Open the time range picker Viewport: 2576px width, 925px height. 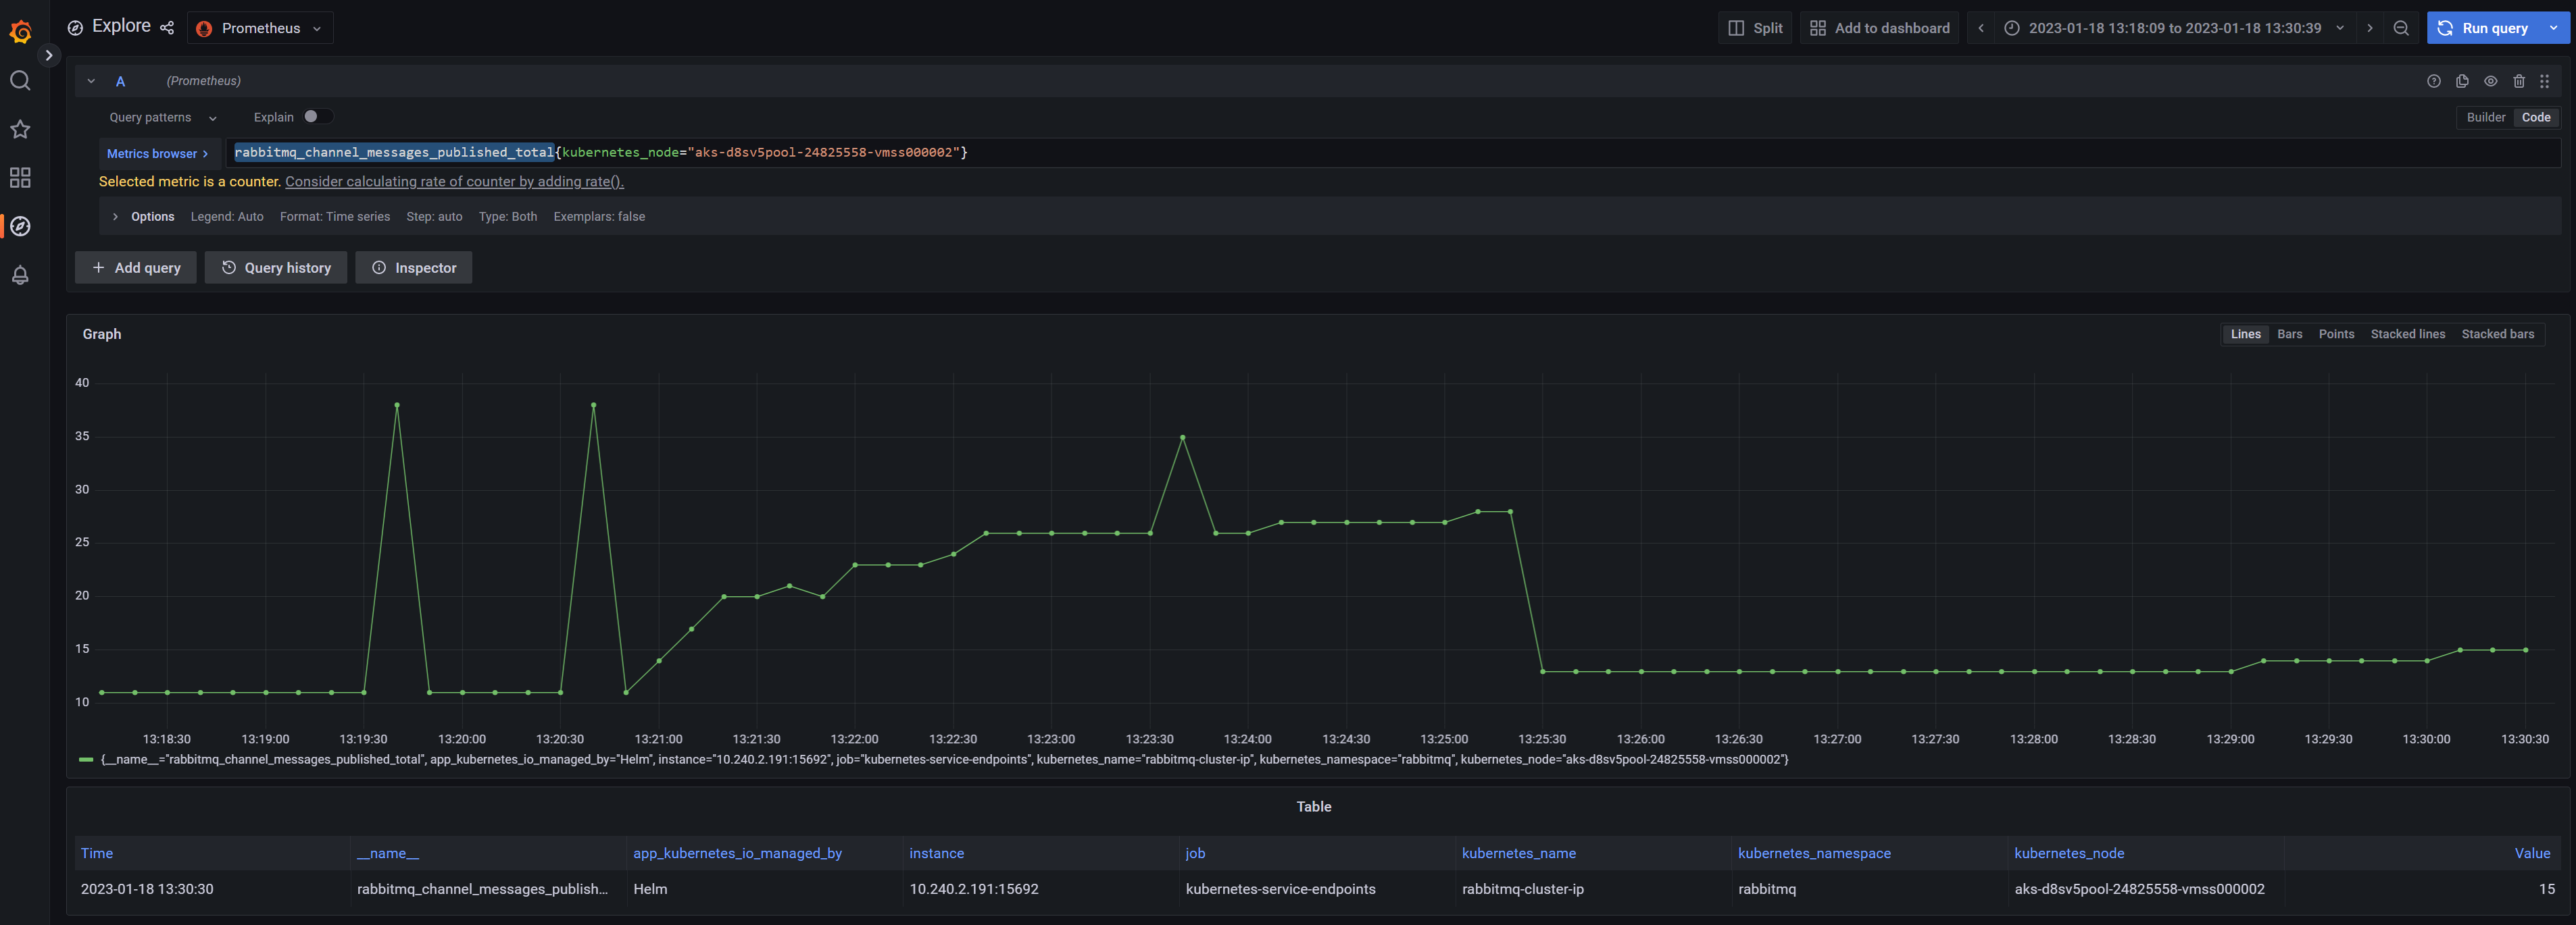(x=2175, y=28)
